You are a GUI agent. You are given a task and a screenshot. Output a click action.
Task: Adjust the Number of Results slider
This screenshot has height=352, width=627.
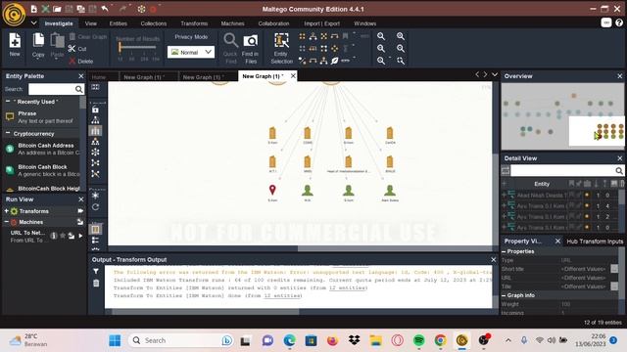tap(138, 48)
